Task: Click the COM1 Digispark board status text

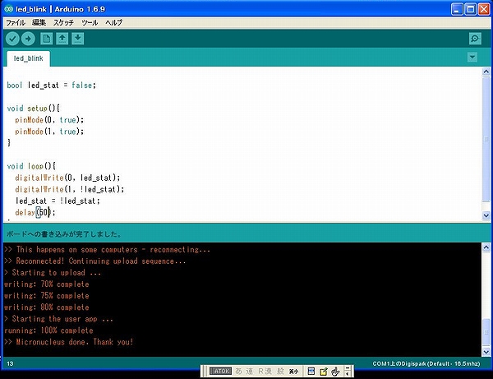Action: pyautogui.click(x=426, y=364)
